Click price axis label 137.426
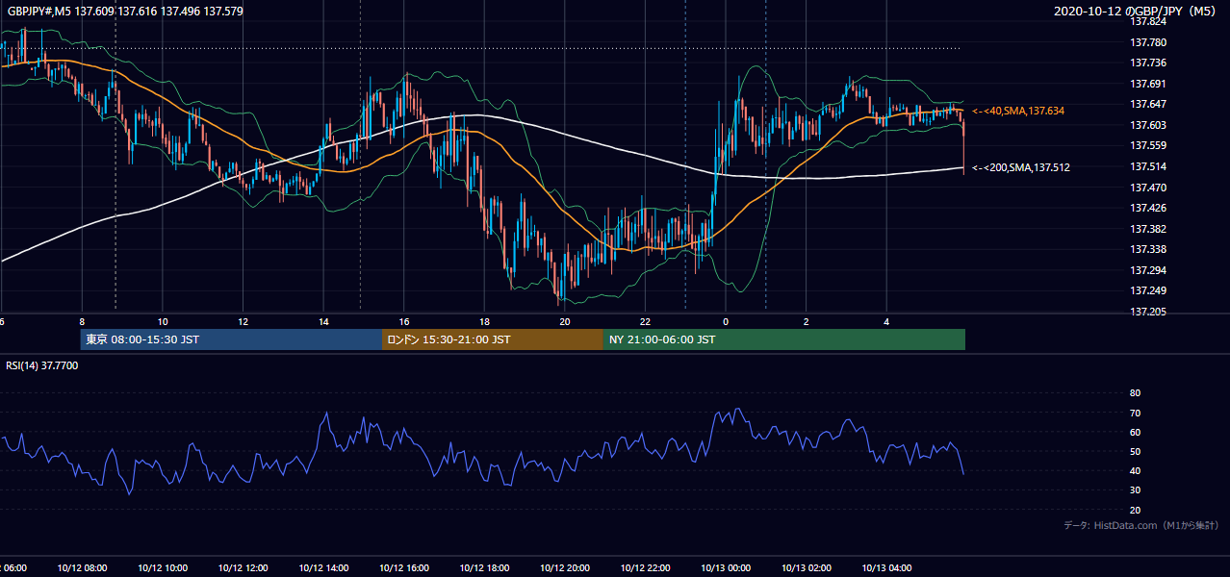 point(1147,208)
